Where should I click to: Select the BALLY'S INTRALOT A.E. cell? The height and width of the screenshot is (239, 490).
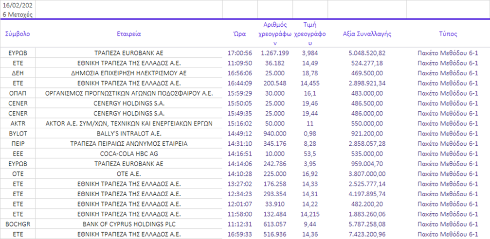coord(129,134)
